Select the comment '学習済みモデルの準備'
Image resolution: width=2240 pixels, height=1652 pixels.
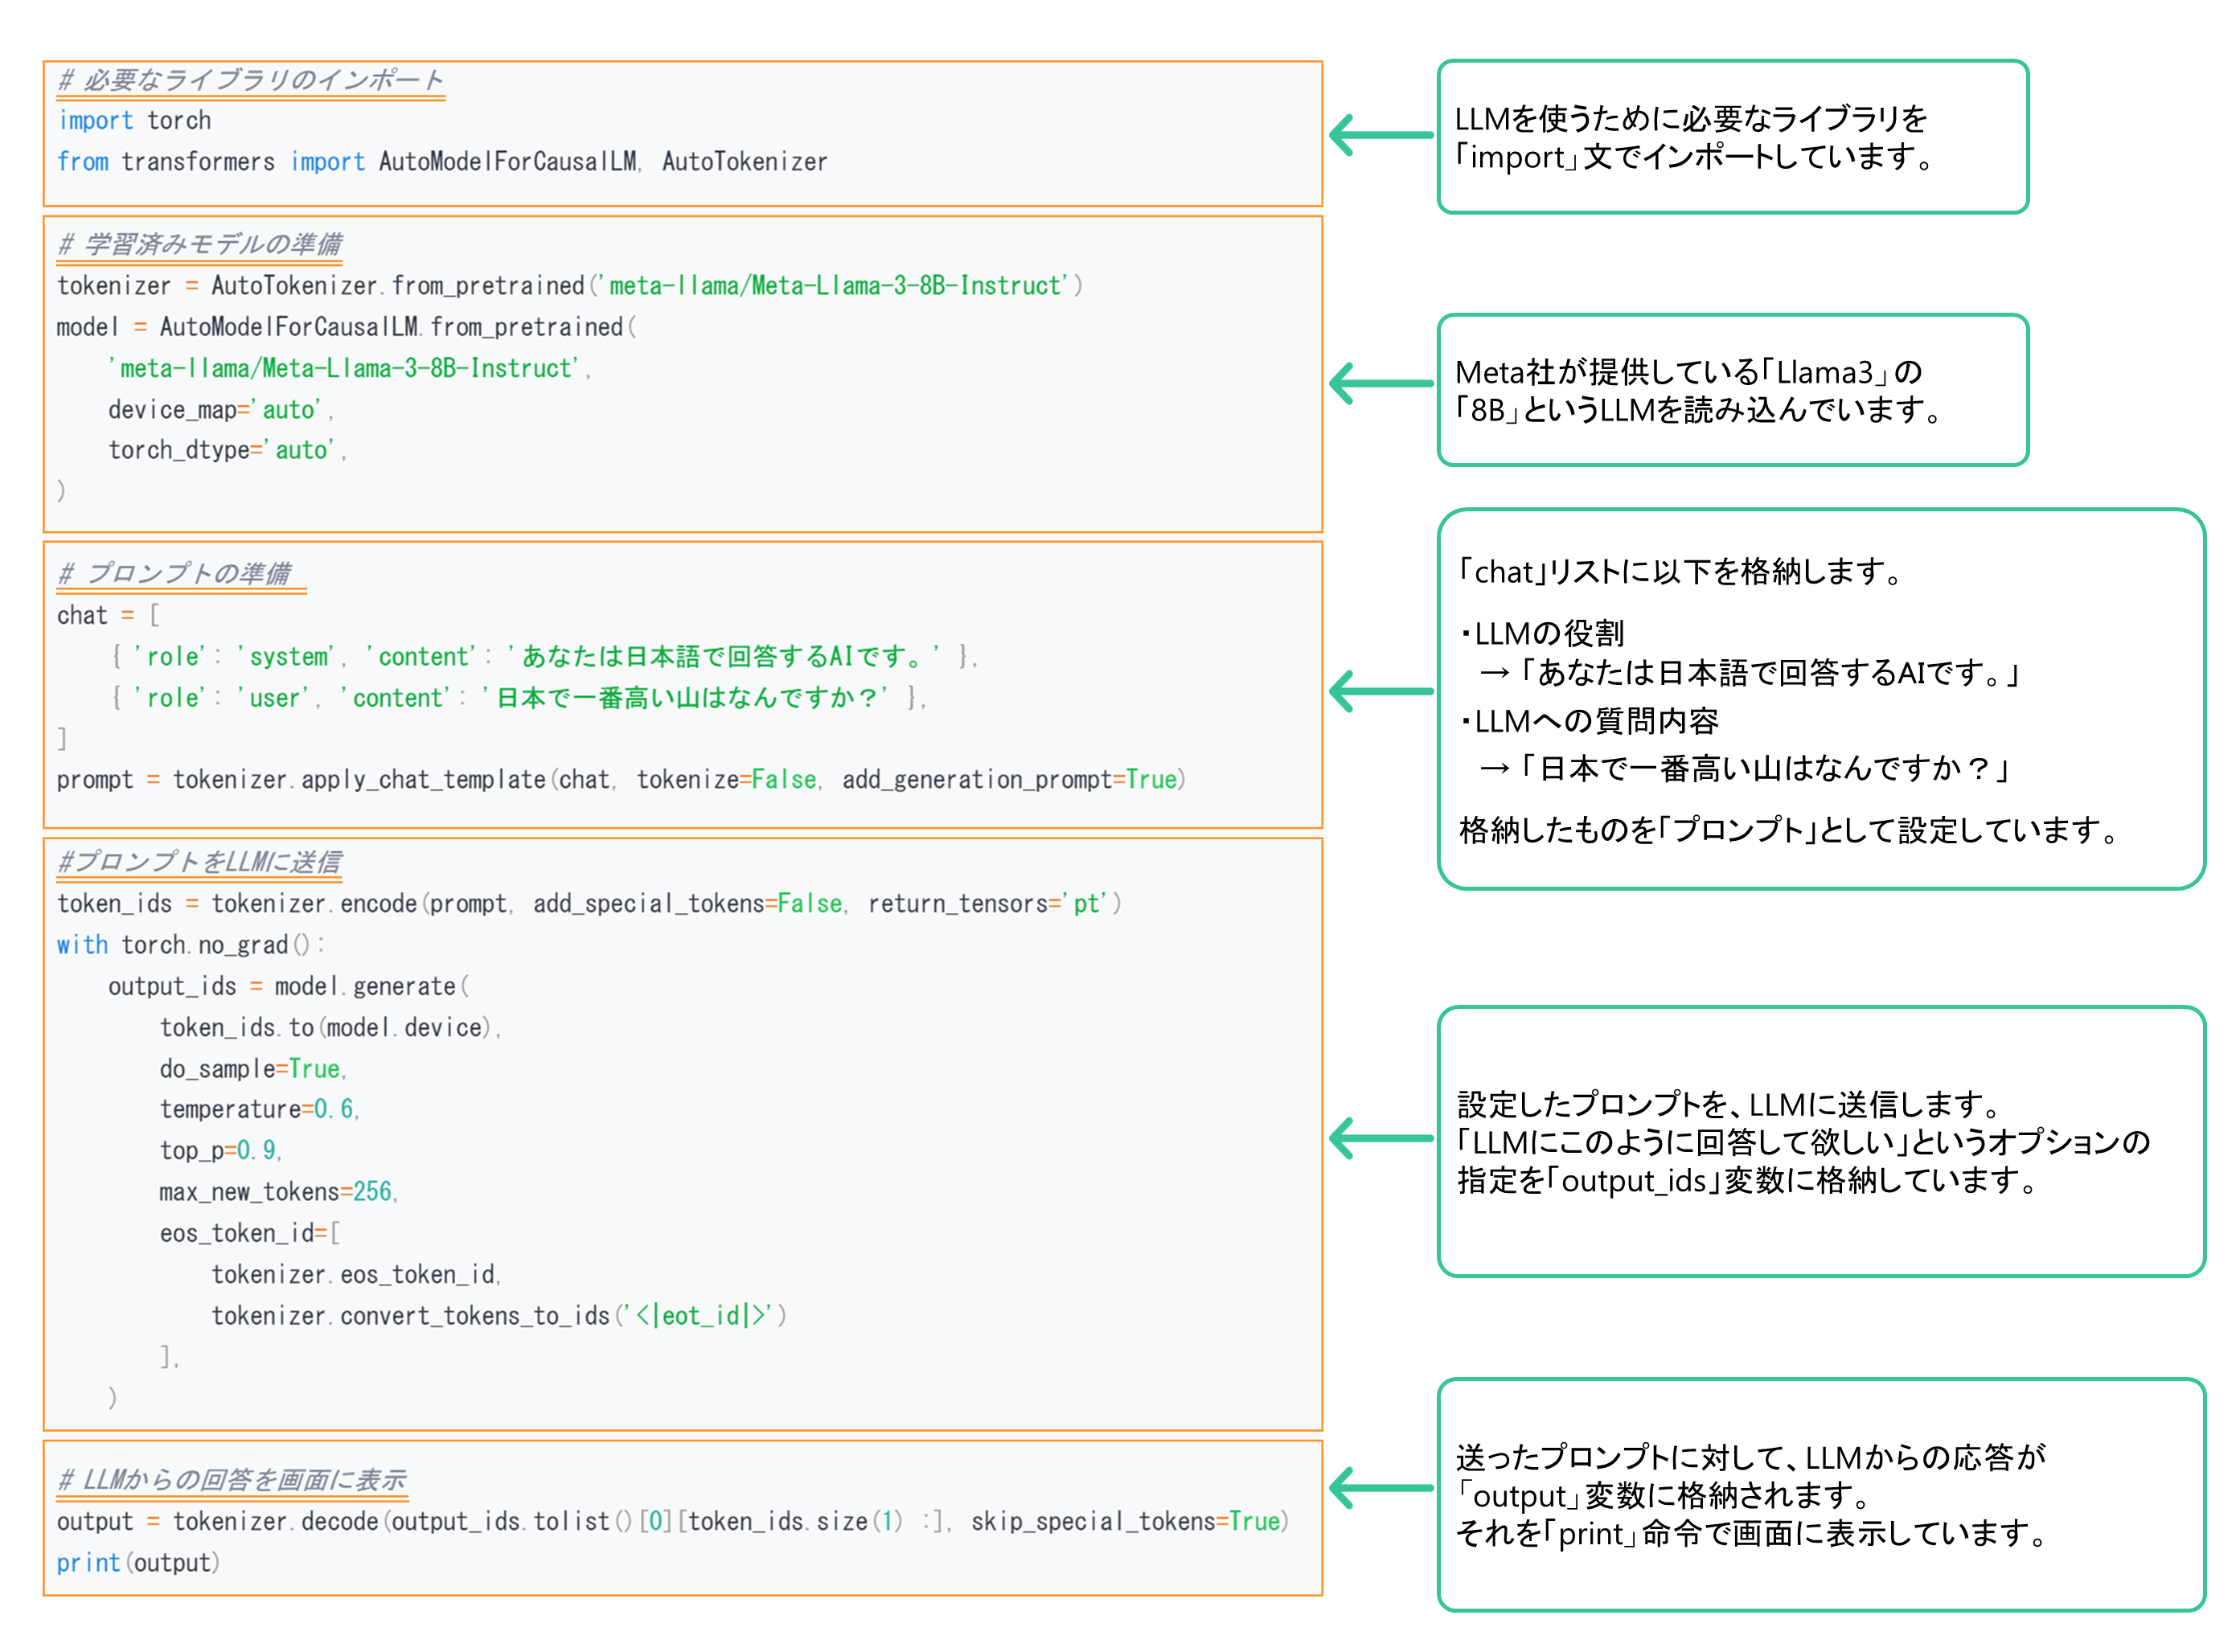pos(200,244)
